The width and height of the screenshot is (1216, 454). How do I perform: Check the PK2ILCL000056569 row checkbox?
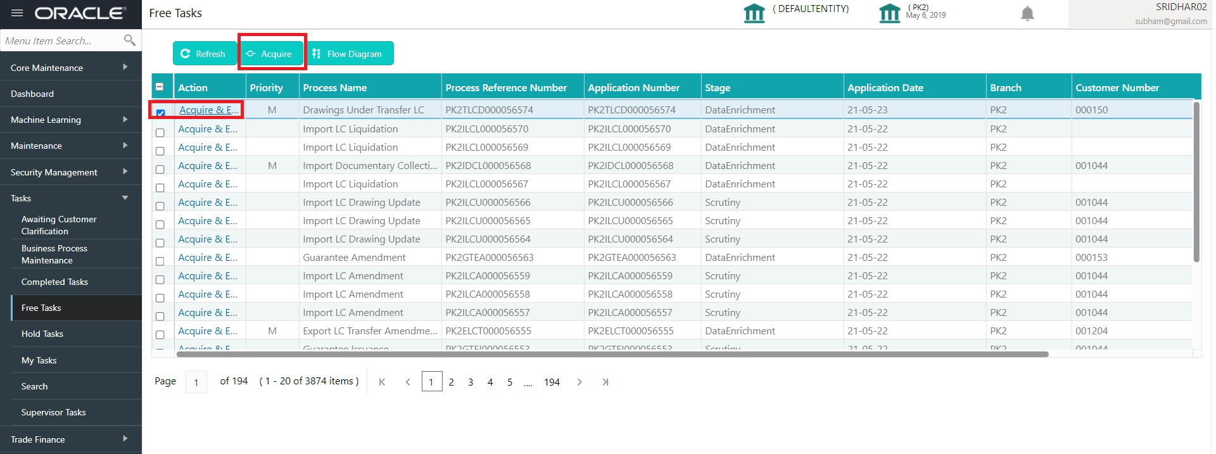coord(160,151)
